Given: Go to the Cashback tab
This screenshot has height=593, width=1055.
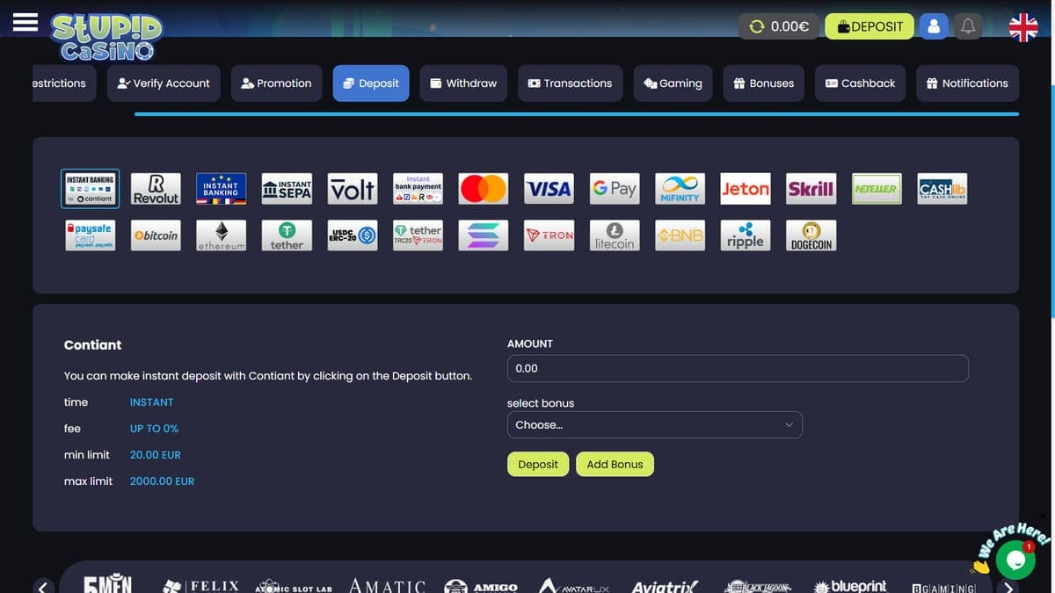Looking at the screenshot, I should point(860,83).
